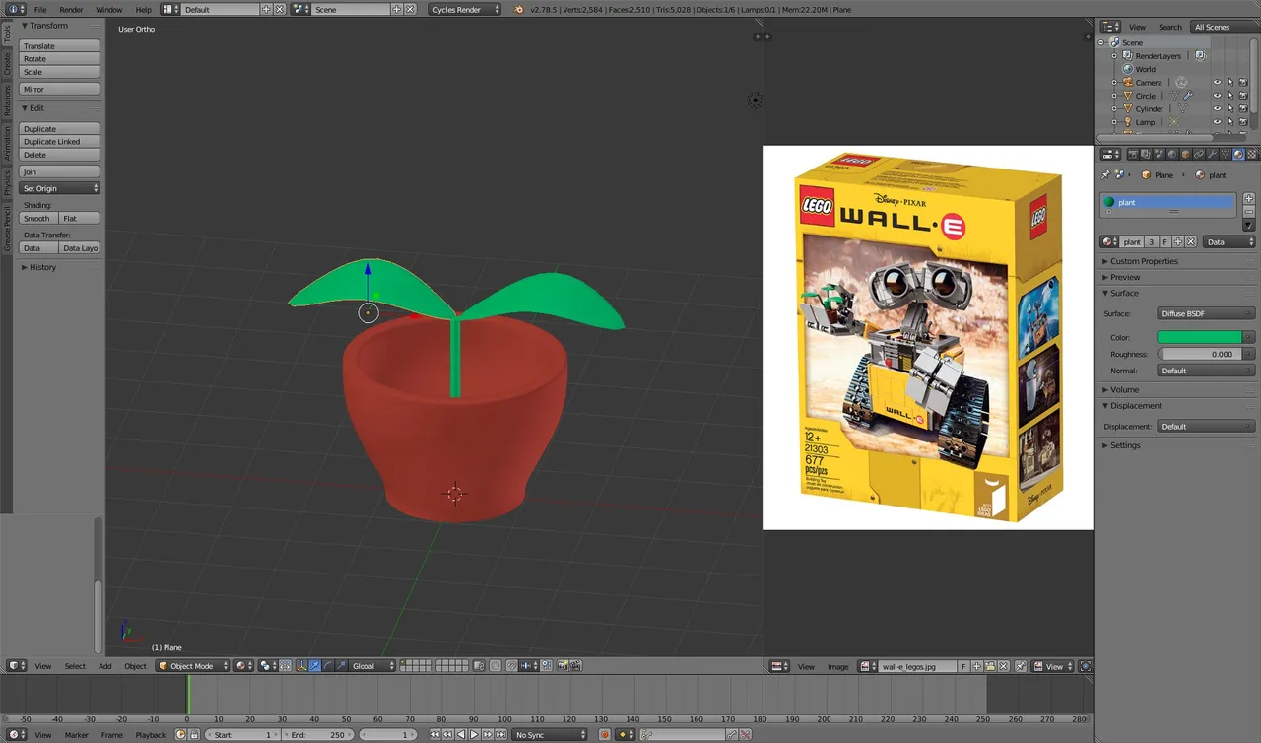Click the timeline record keyframe red button
The image size is (1261, 743).
point(605,735)
